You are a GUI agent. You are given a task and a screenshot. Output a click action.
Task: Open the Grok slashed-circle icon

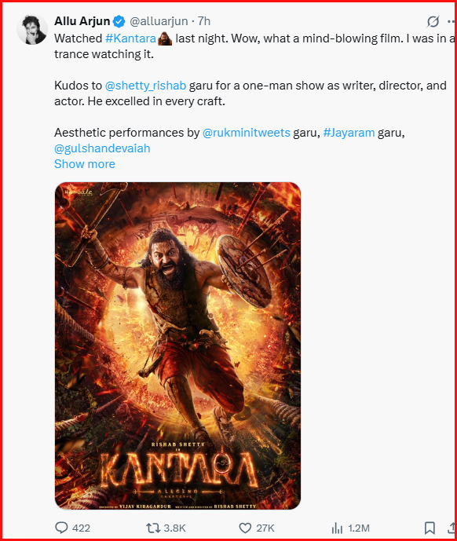click(433, 21)
